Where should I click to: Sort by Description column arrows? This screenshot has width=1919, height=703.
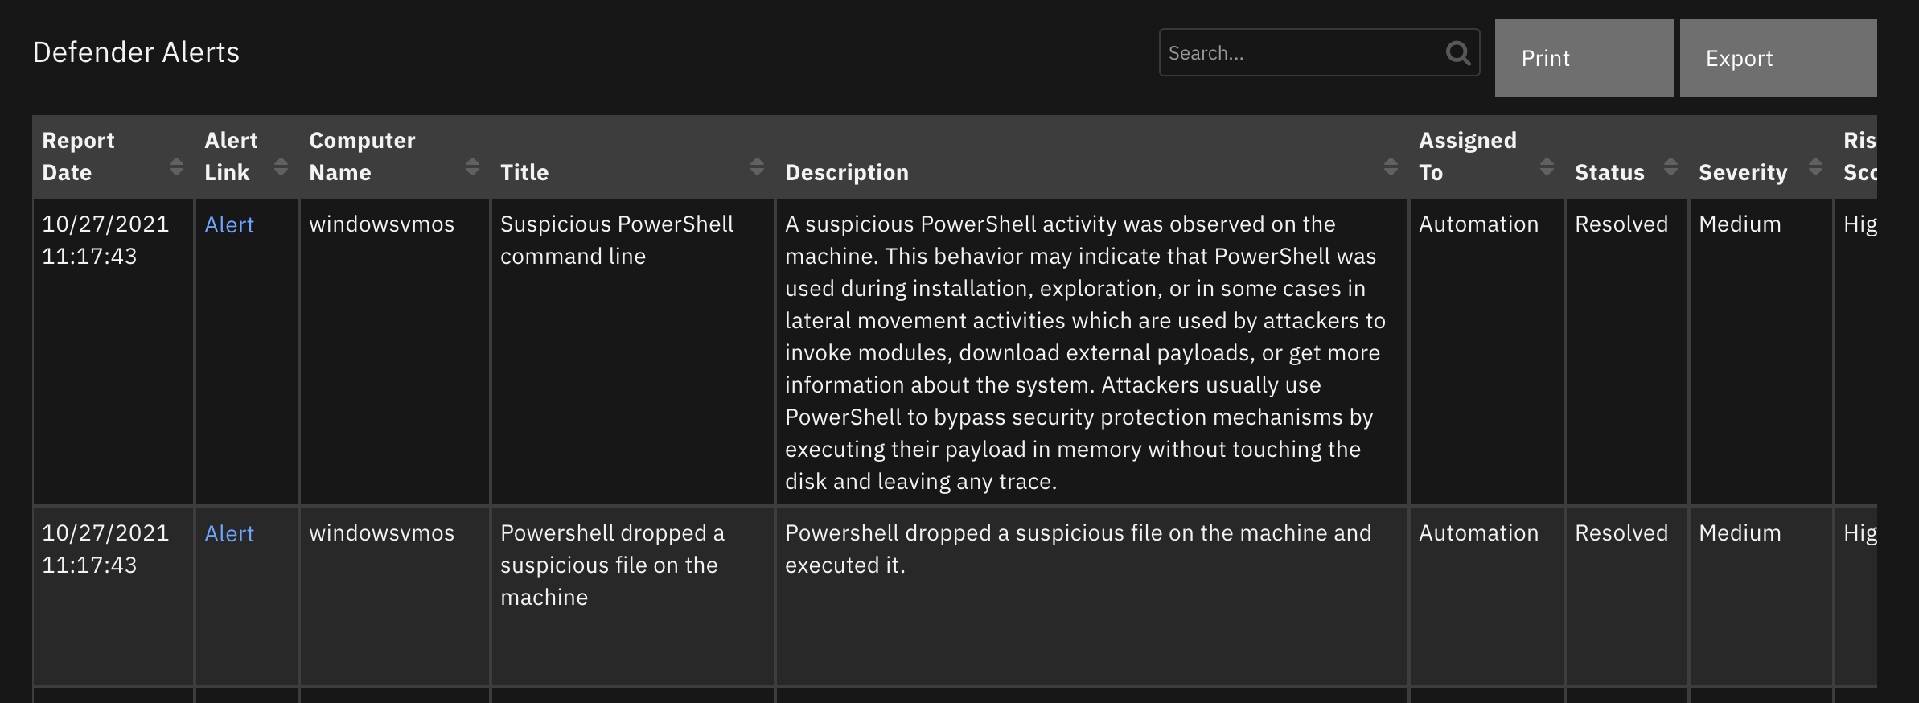click(x=1391, y=166)
